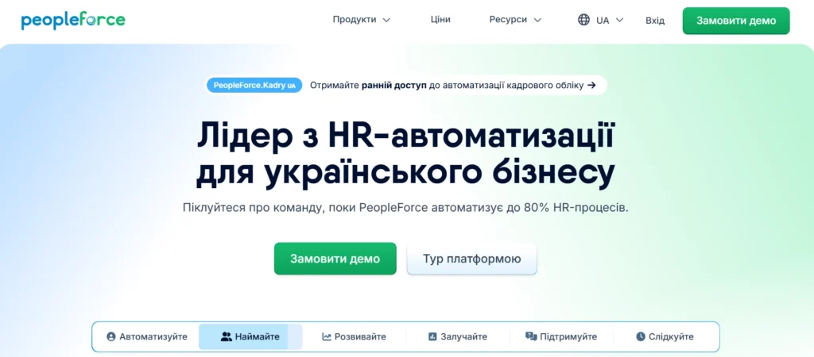Go to the Ціни page
Viewport: 814px width, 357px height.
(x=440, y=20)
